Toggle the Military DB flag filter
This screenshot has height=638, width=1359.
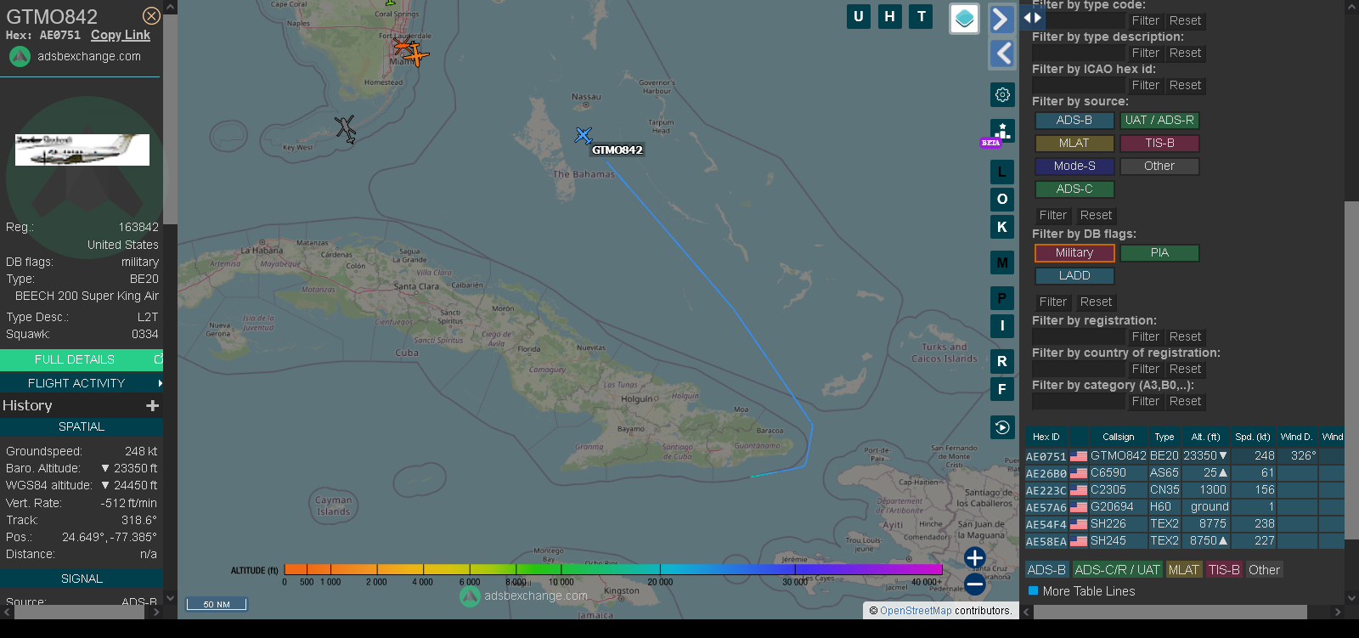1074,253
